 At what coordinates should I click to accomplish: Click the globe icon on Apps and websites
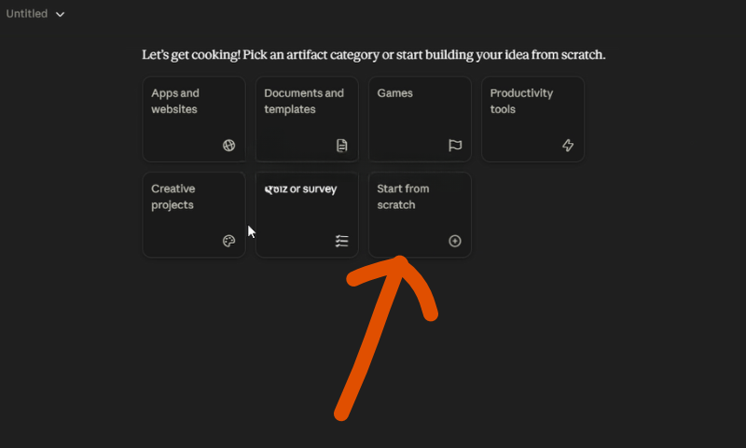point(228,146)
